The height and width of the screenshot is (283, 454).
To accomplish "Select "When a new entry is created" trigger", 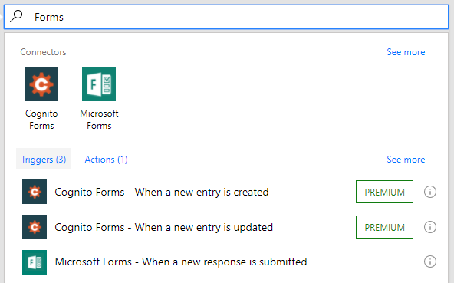I will [x=162, y=192].
